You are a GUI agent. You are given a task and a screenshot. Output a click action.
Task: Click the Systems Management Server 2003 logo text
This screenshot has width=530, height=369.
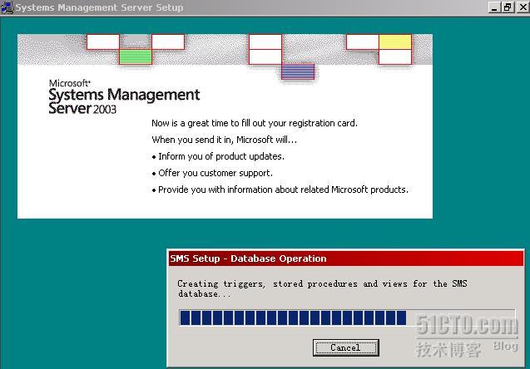124,97
